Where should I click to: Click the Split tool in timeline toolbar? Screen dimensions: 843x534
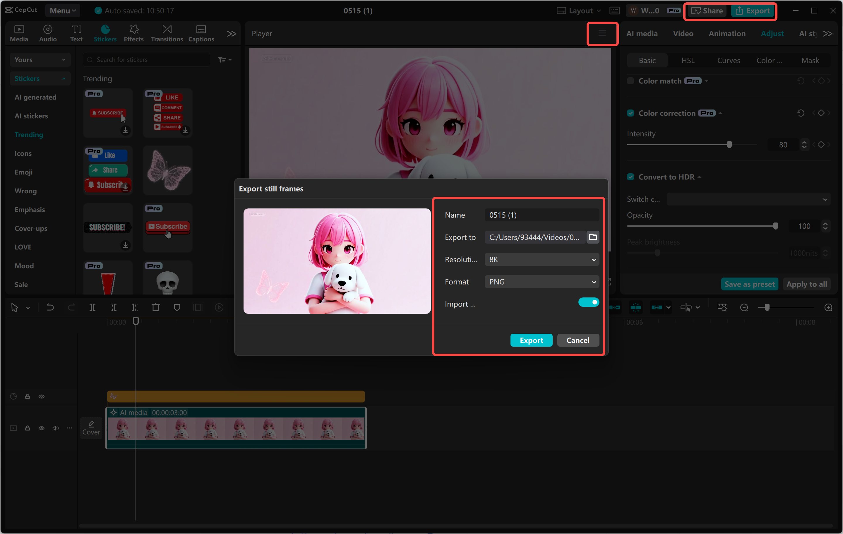pos(92,307)
